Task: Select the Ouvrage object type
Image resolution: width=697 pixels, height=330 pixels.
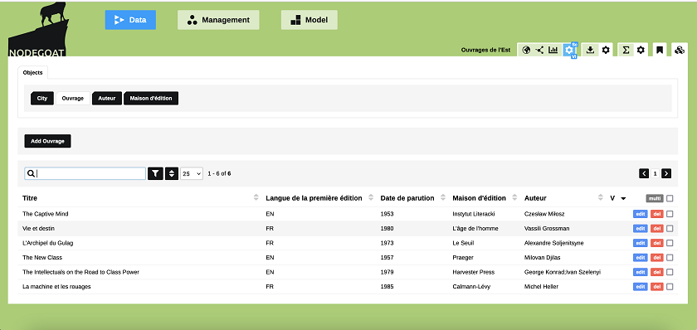Action: [73, 99]
